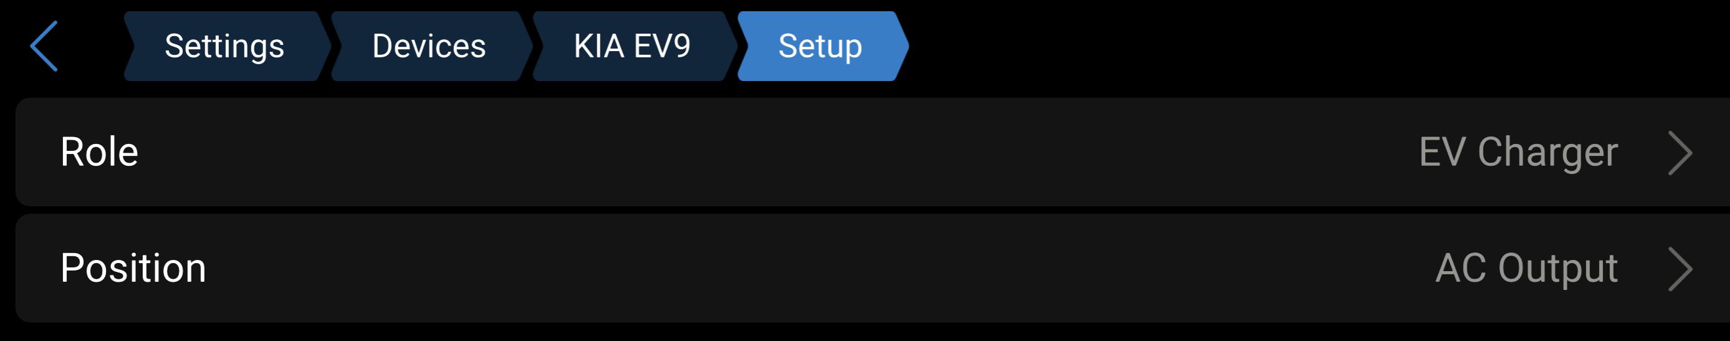Select the KIA EV9 breadcrumb

pyautogui.click(x=632, y=46)
